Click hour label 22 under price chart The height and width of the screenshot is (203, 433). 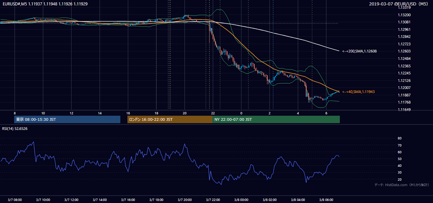(x=213, y=113)
